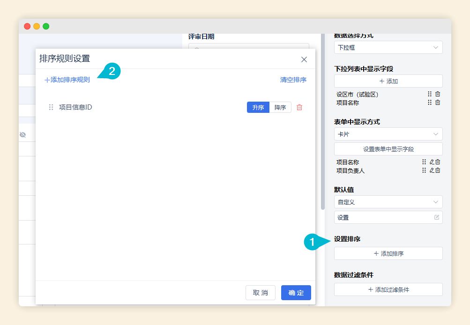
Task: Delete dropdown 项目名称 field
Action: pyautogui.click(x=438, y=103)
